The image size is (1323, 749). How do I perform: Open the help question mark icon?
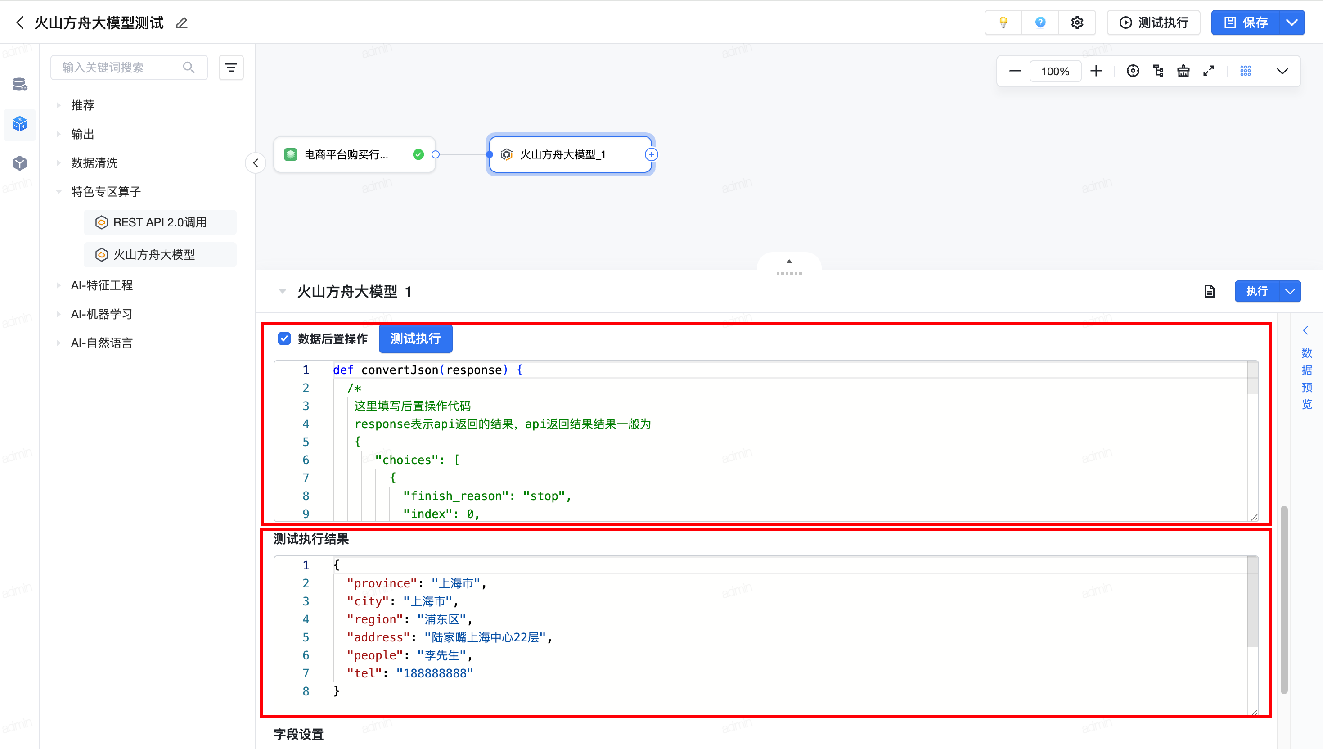(x=1039, y=23)
